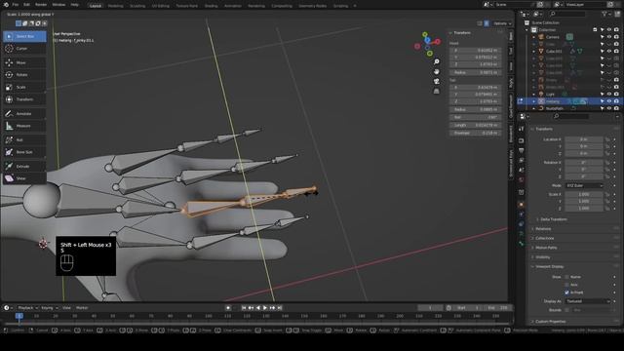
Task: Toggle render camera icon of Camera row
Action: (616, 37)
